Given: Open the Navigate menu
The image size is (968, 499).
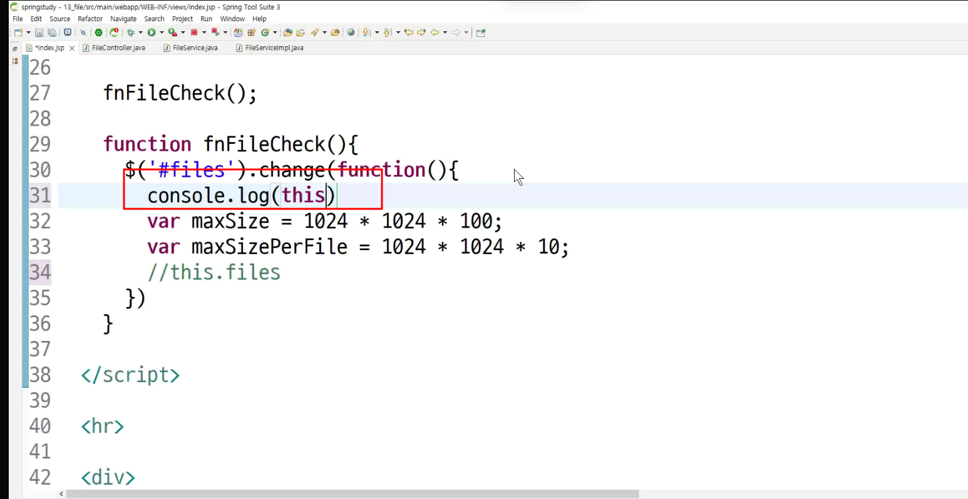Looking at the screenshot, I should tap(123, 19).
